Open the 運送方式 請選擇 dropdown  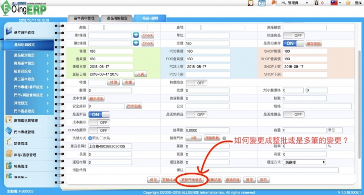pos(304,162)
